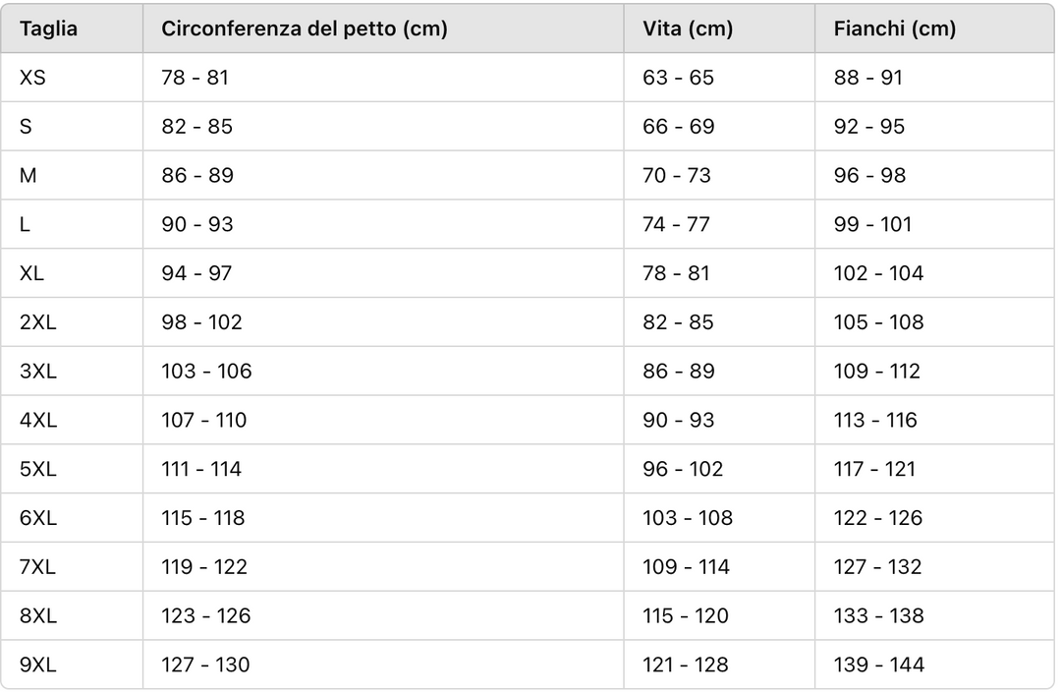Click the S size row label

click(26, 126)
